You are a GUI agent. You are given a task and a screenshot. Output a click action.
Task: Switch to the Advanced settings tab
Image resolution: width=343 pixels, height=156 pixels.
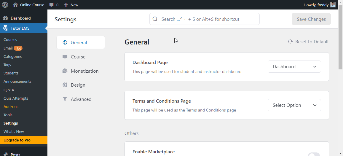click(x=81, y=99)
